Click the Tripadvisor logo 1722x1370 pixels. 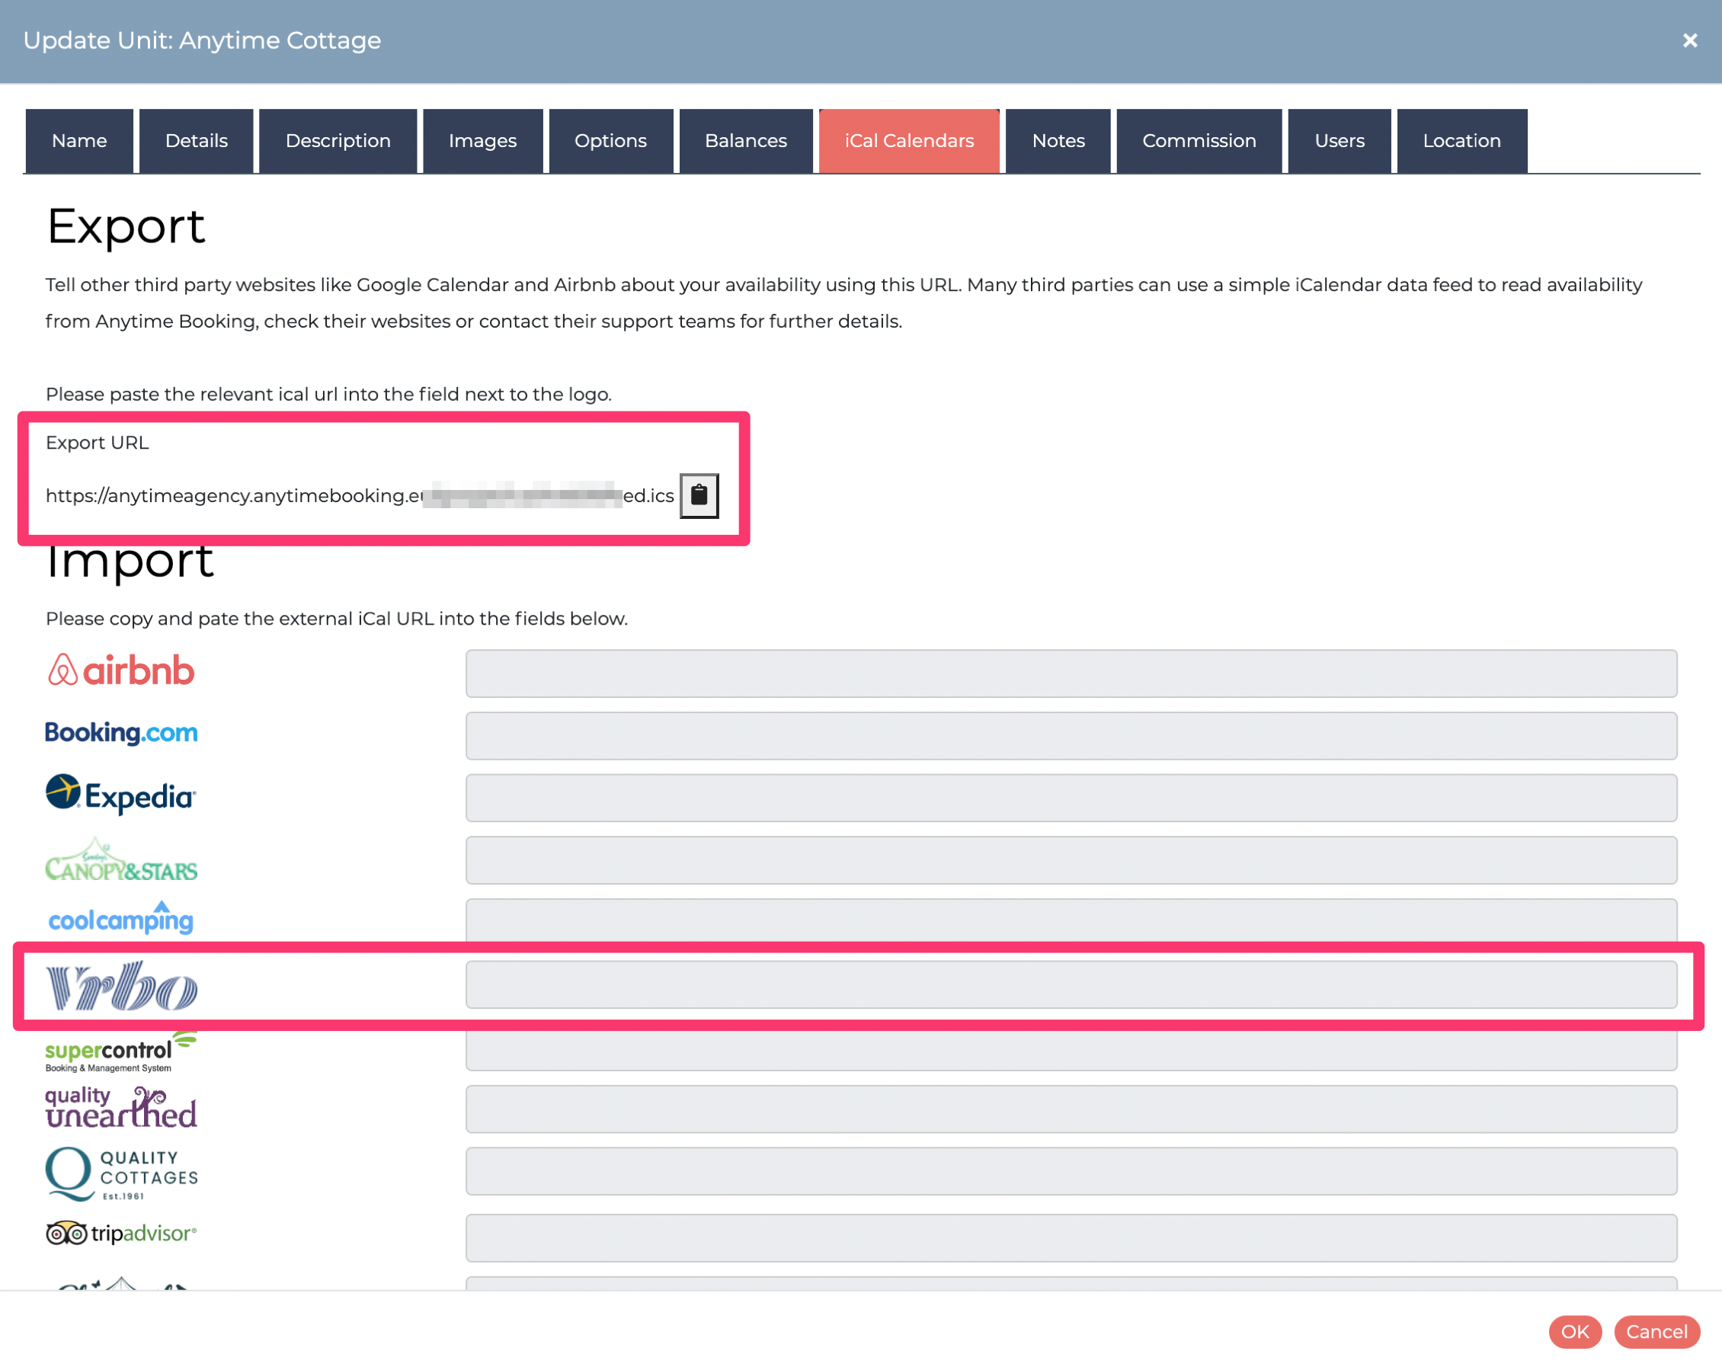coord(120,1234)
